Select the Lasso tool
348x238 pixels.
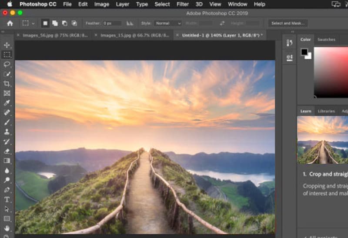[7, 64]
